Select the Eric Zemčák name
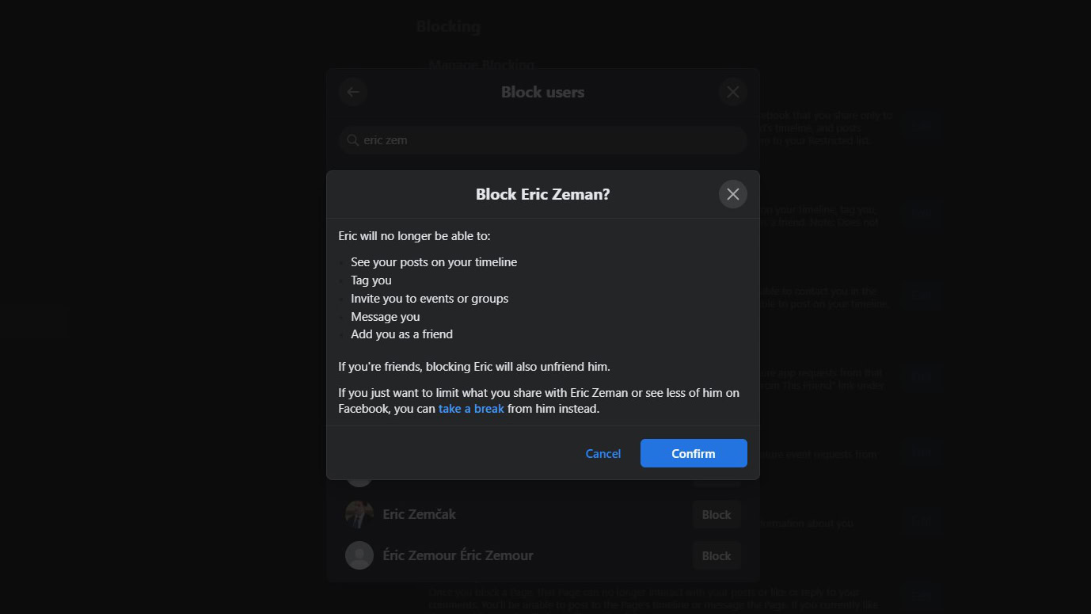 pyautogui.click(x=419, y=514)
